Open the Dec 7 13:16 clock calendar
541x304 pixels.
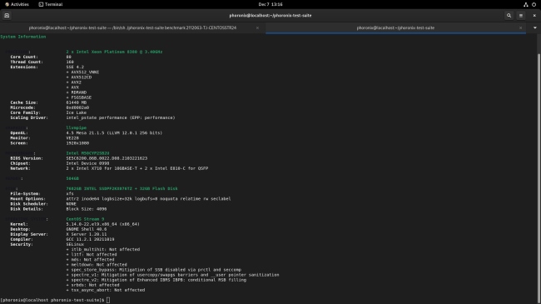pyautogui.click(x=270, y=4)
